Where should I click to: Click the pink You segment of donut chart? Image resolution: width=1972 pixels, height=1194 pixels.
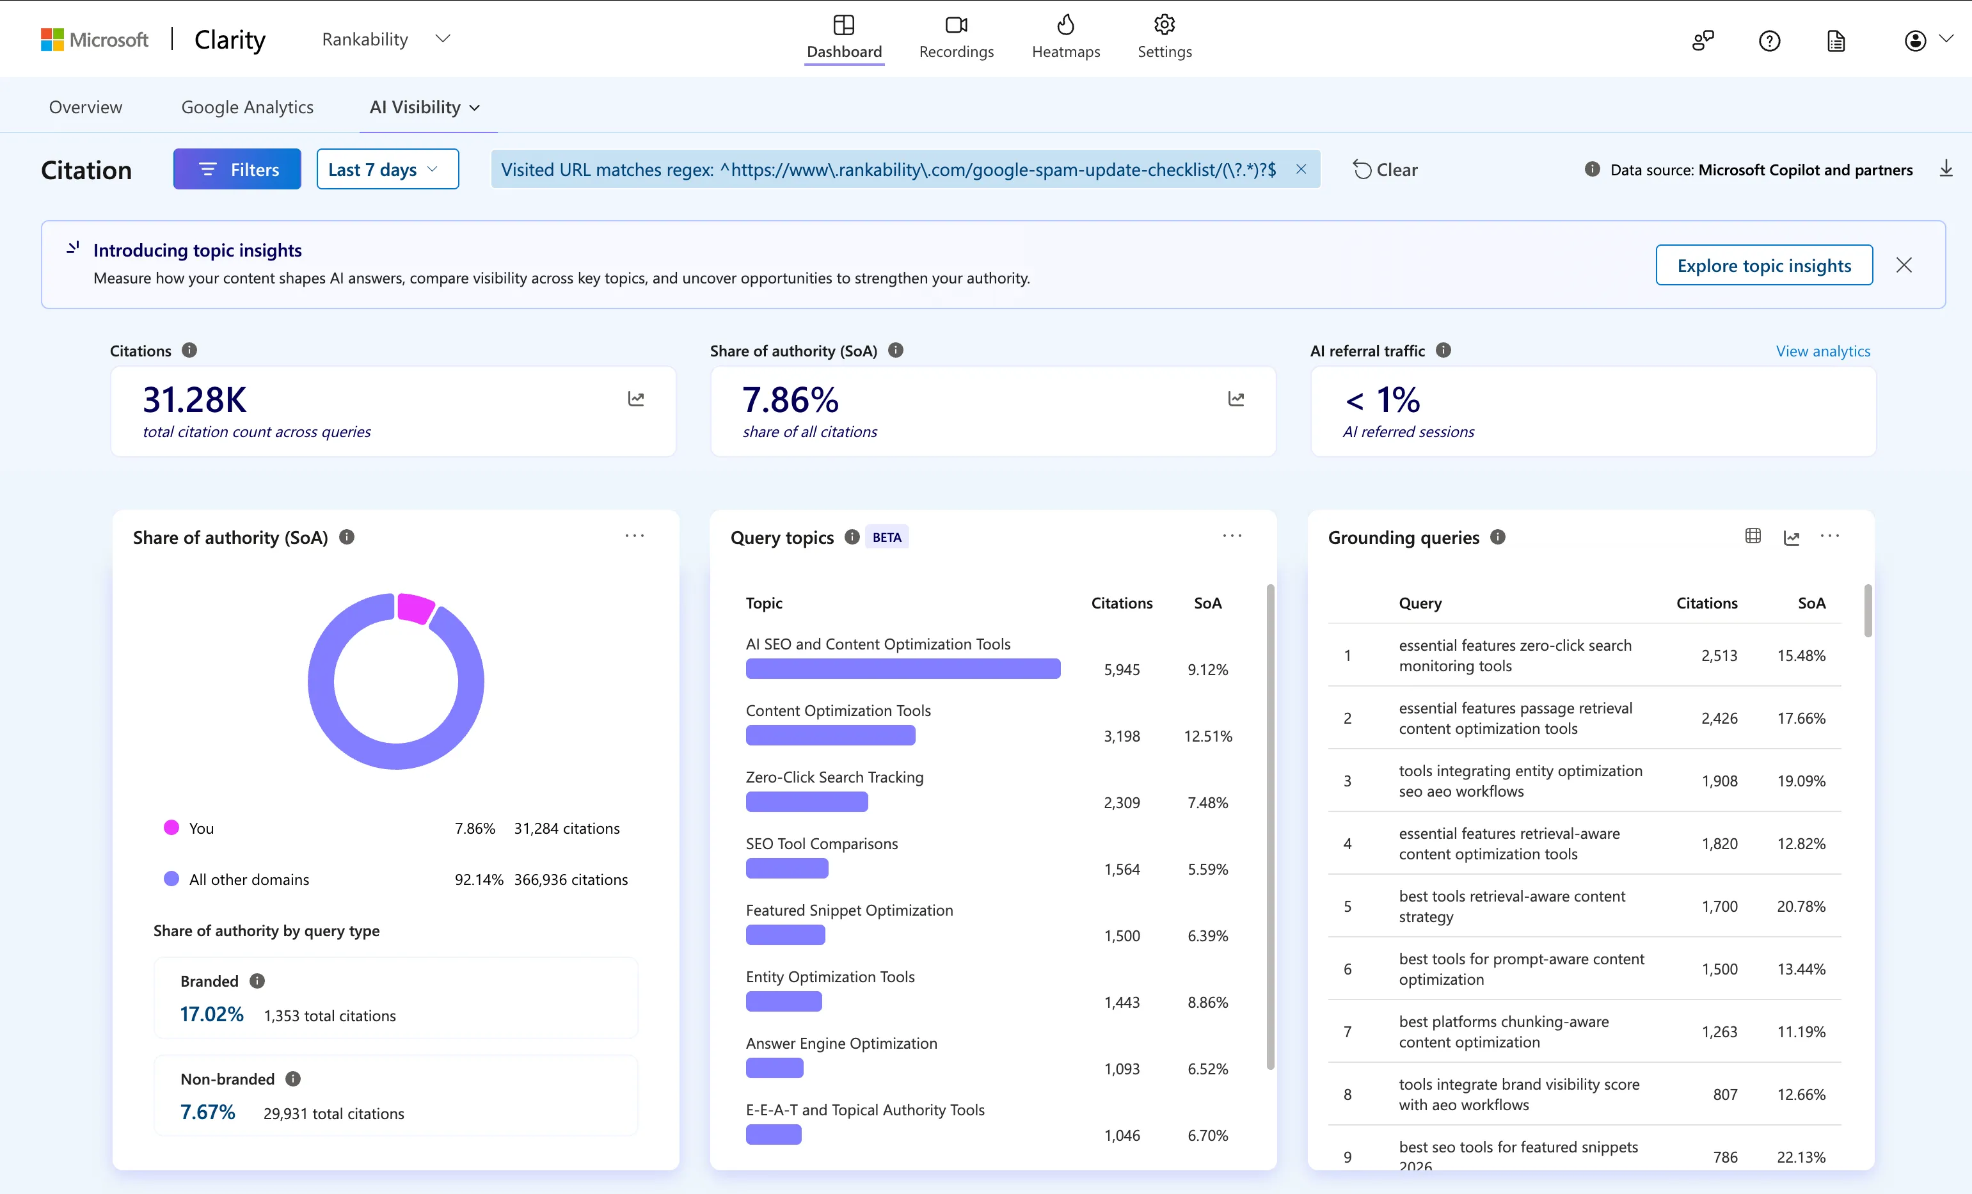(415, 609)
